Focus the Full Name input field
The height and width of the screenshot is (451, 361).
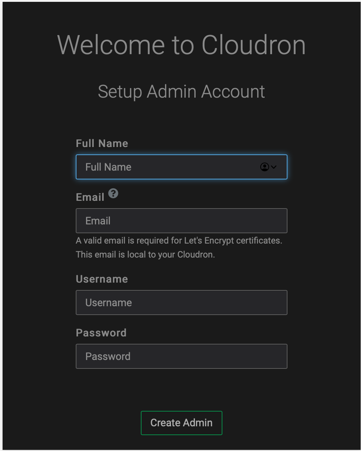coord(165,167)
